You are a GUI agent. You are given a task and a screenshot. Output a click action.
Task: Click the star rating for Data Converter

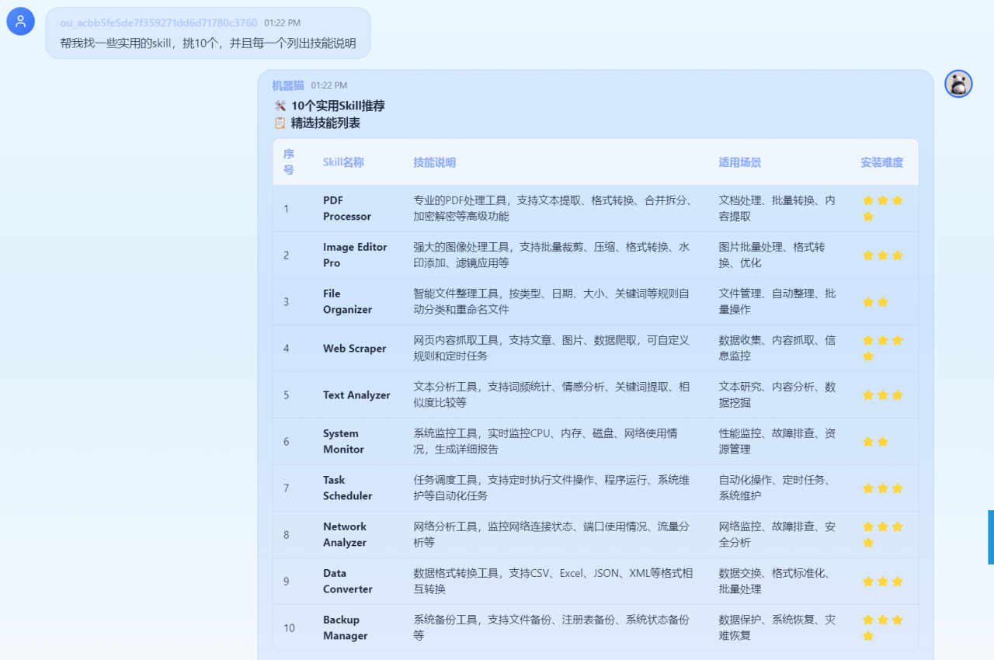[x=882, y=582]
